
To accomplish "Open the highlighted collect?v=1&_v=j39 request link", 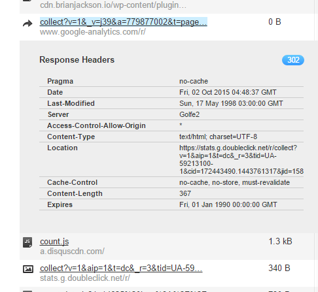I will 124,22.
